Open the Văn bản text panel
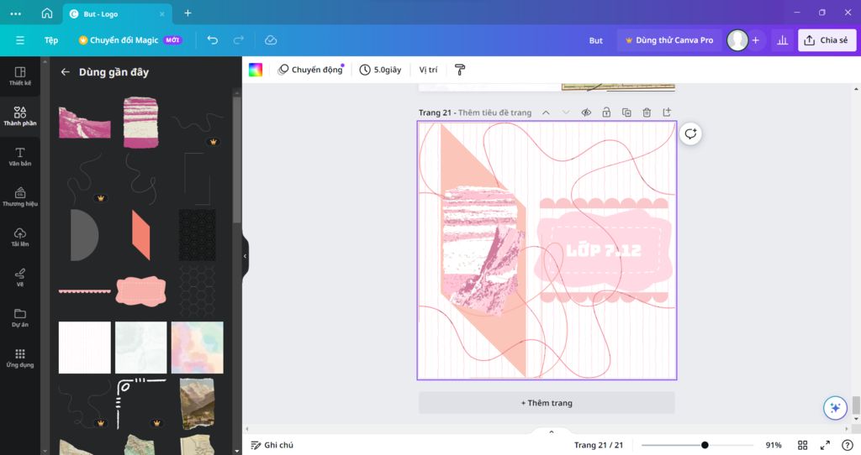The width and height of the screenshot is (861, 455). 20,156
